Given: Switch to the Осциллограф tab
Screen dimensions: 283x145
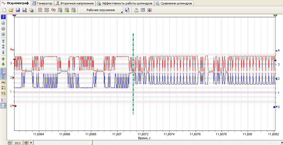Looking at the screenshot, I should click(x=15, y=3).
